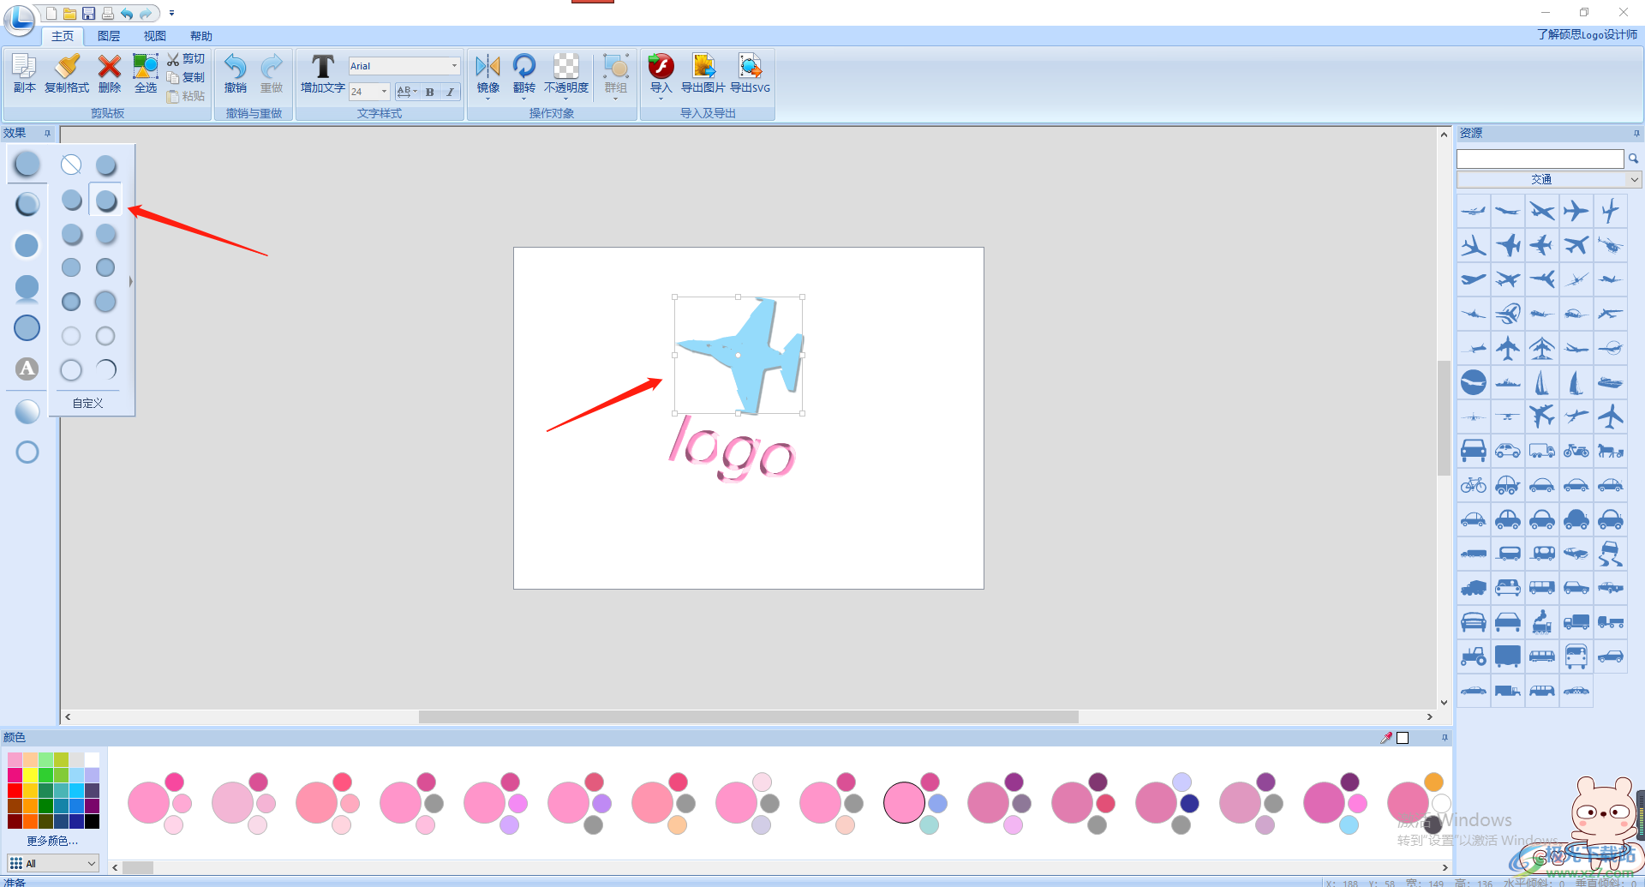The image size is (1645, 887).
Task: Select the shadow effect category
Action: tap(27, 164)
